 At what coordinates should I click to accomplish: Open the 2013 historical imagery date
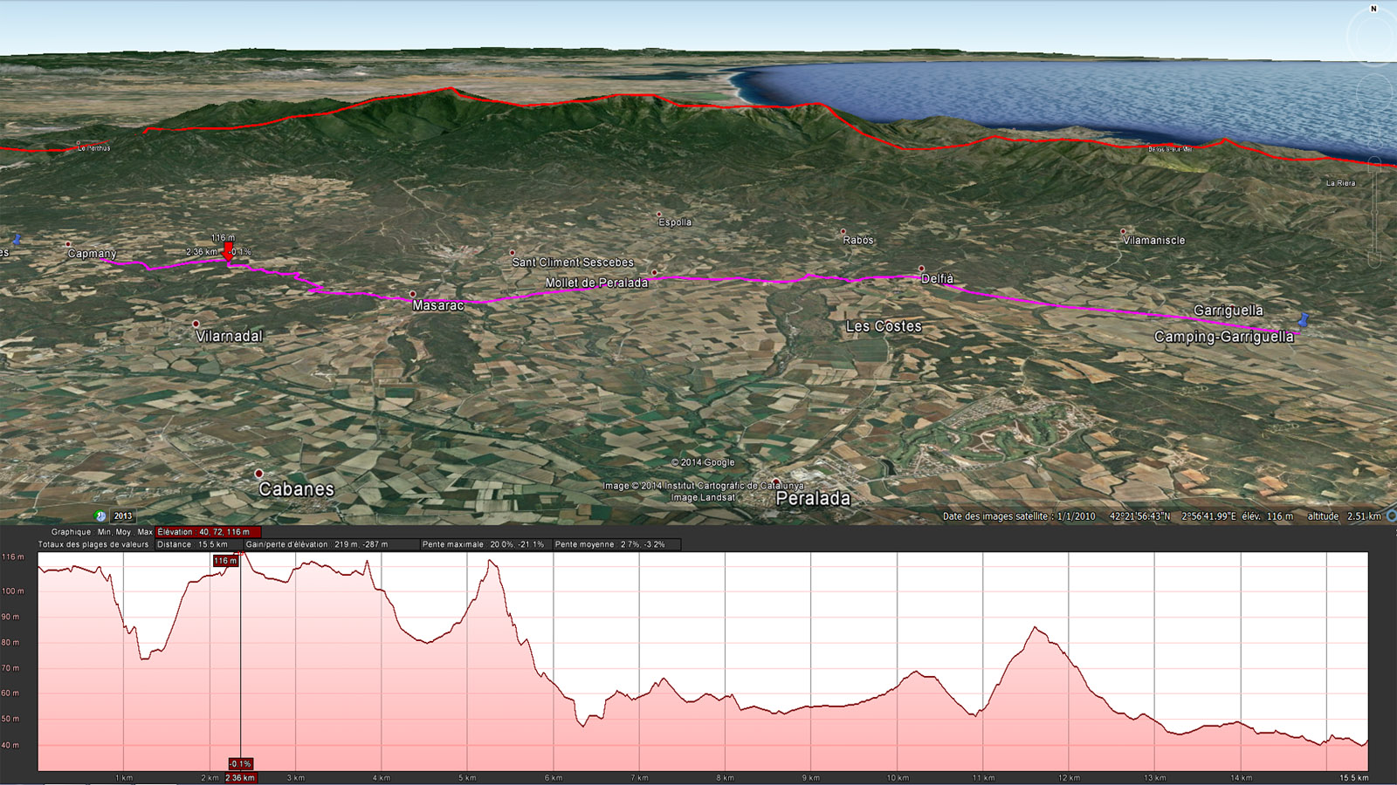click(123, 516)
